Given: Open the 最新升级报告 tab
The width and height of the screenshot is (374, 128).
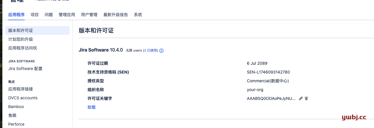Looking at the screenshot, I should pos(116,15).
